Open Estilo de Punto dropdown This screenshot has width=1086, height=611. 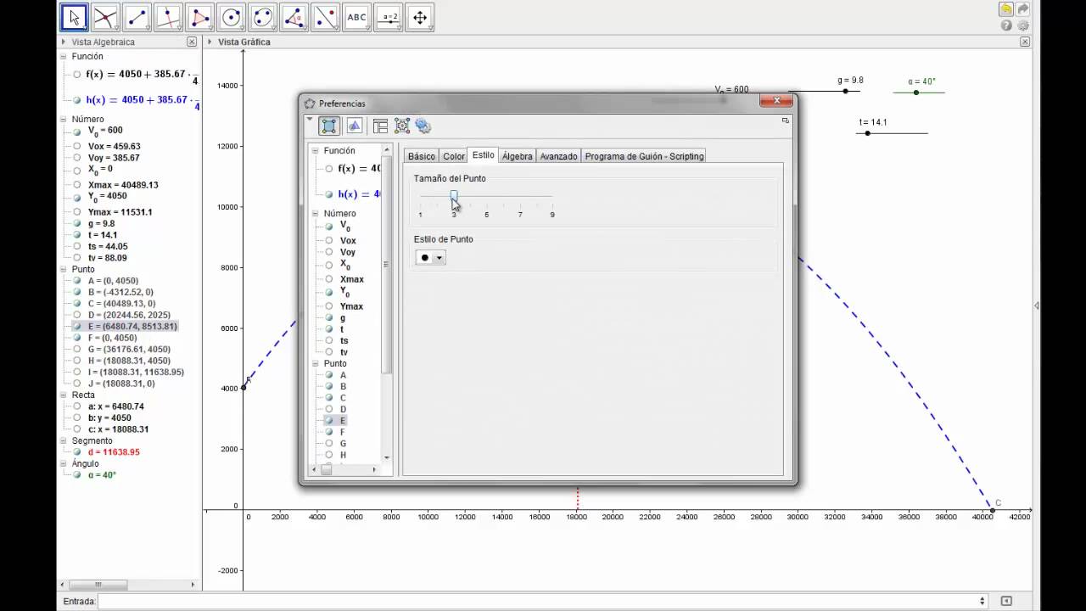tap(430, 257)
